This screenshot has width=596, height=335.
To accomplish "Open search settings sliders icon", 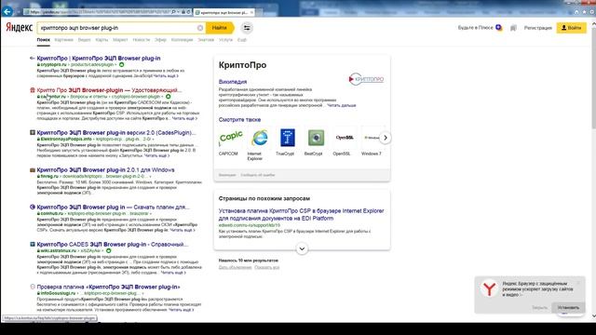I will point(247,28).
